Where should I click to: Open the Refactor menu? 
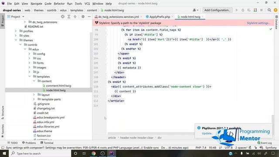coord(59,3)
